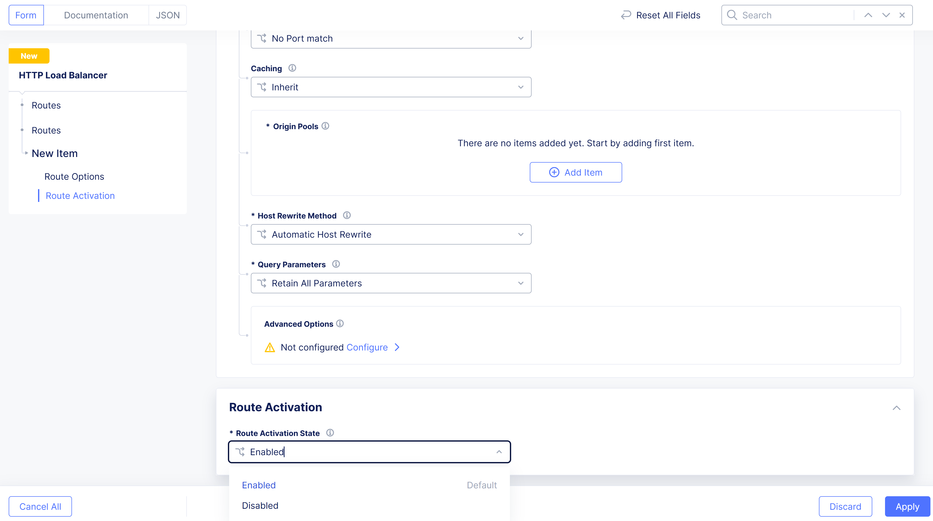The width and height of the screenshot is (933, 521).
Task: Collapse the Route Activation section
Action: pyautogui.click(x=897, y=408)
